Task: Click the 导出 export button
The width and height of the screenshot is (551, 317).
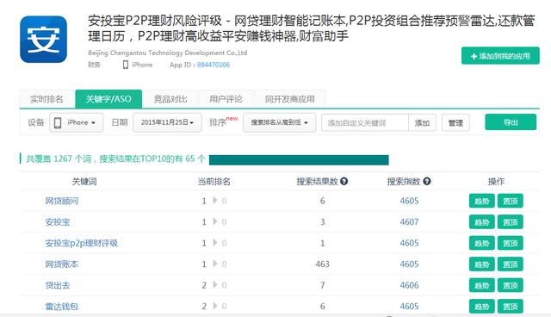Action: pyautogui.click(x=511, y=122)
